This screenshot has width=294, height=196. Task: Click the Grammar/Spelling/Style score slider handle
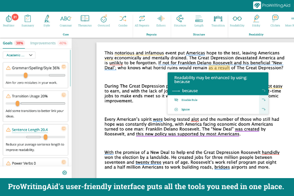pyautogui.click(x=26, y=75)
